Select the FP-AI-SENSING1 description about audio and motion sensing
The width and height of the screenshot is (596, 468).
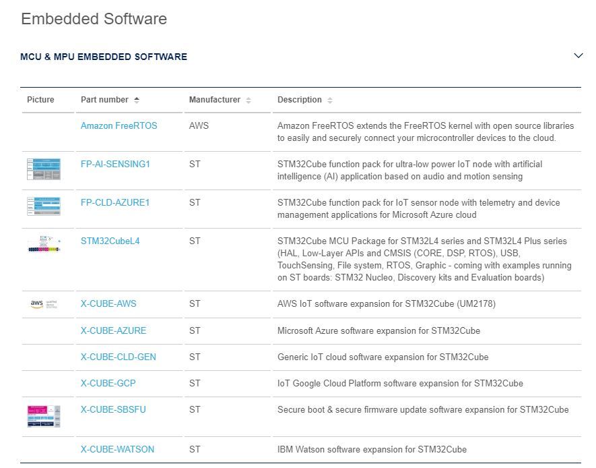click(409, 170)
